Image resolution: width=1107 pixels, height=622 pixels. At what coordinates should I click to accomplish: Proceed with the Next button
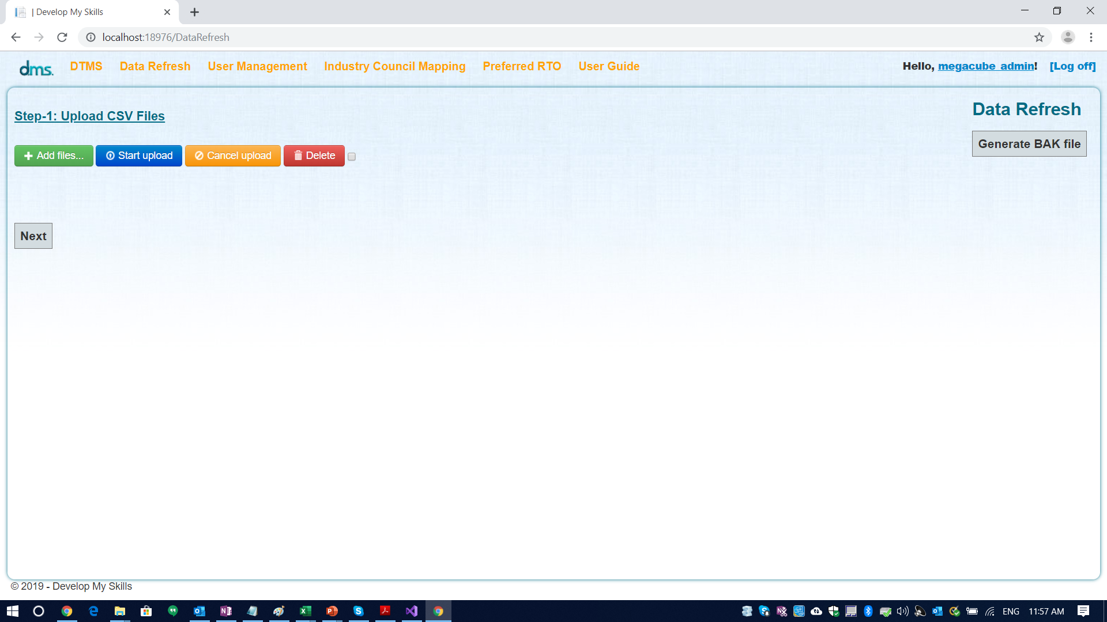(x=33, y=236)
